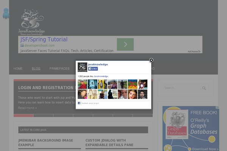Click the ad info icon on book ad corner

point(218,108)
